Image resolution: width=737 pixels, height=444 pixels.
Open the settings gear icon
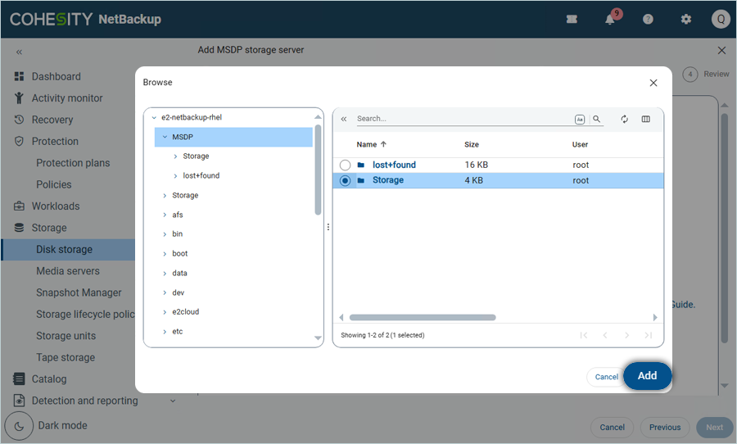click(686, 19)
